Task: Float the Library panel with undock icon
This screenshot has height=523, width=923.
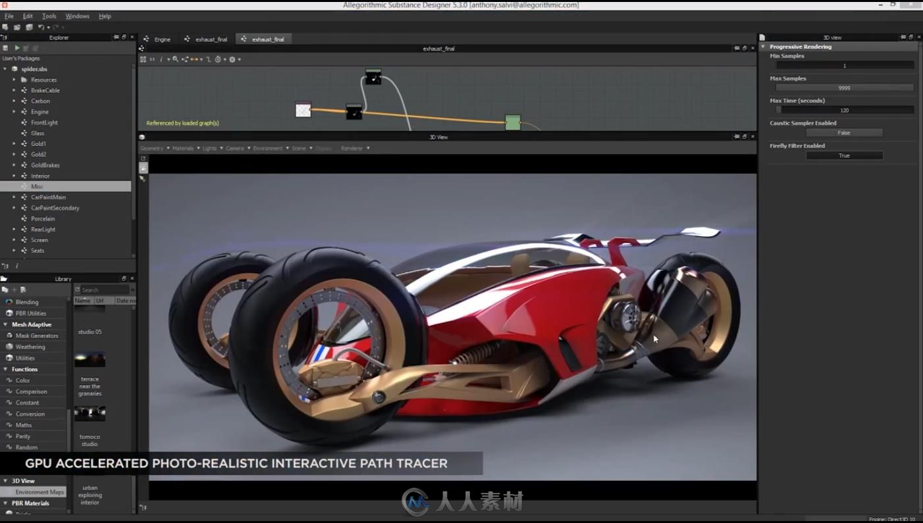Action: [124, 279]
